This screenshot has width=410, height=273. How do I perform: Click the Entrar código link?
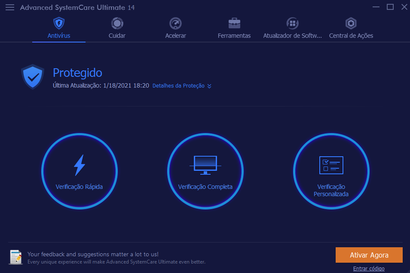tap(369, 269)
